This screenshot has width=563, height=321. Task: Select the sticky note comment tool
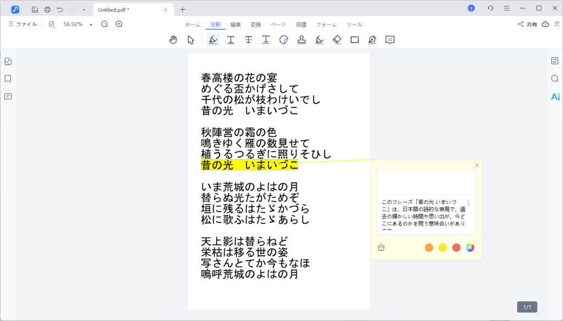click(390, 40)
